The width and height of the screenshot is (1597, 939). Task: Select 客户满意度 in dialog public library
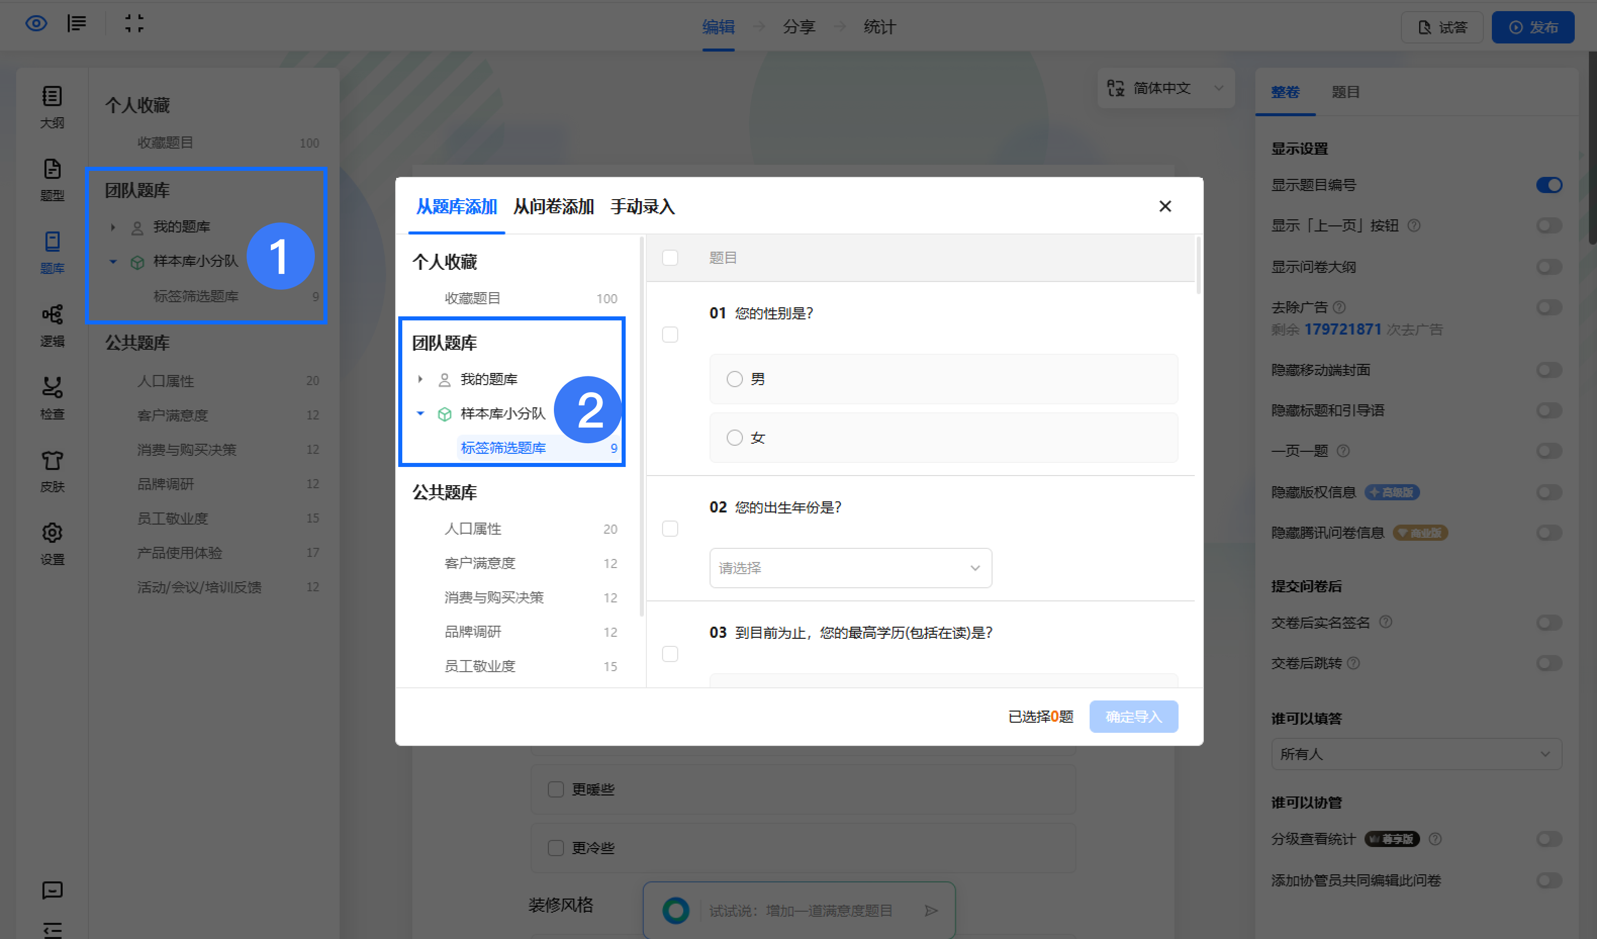coord(480,564)
